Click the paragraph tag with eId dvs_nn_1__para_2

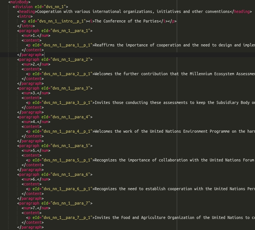[x=55, y=59]
